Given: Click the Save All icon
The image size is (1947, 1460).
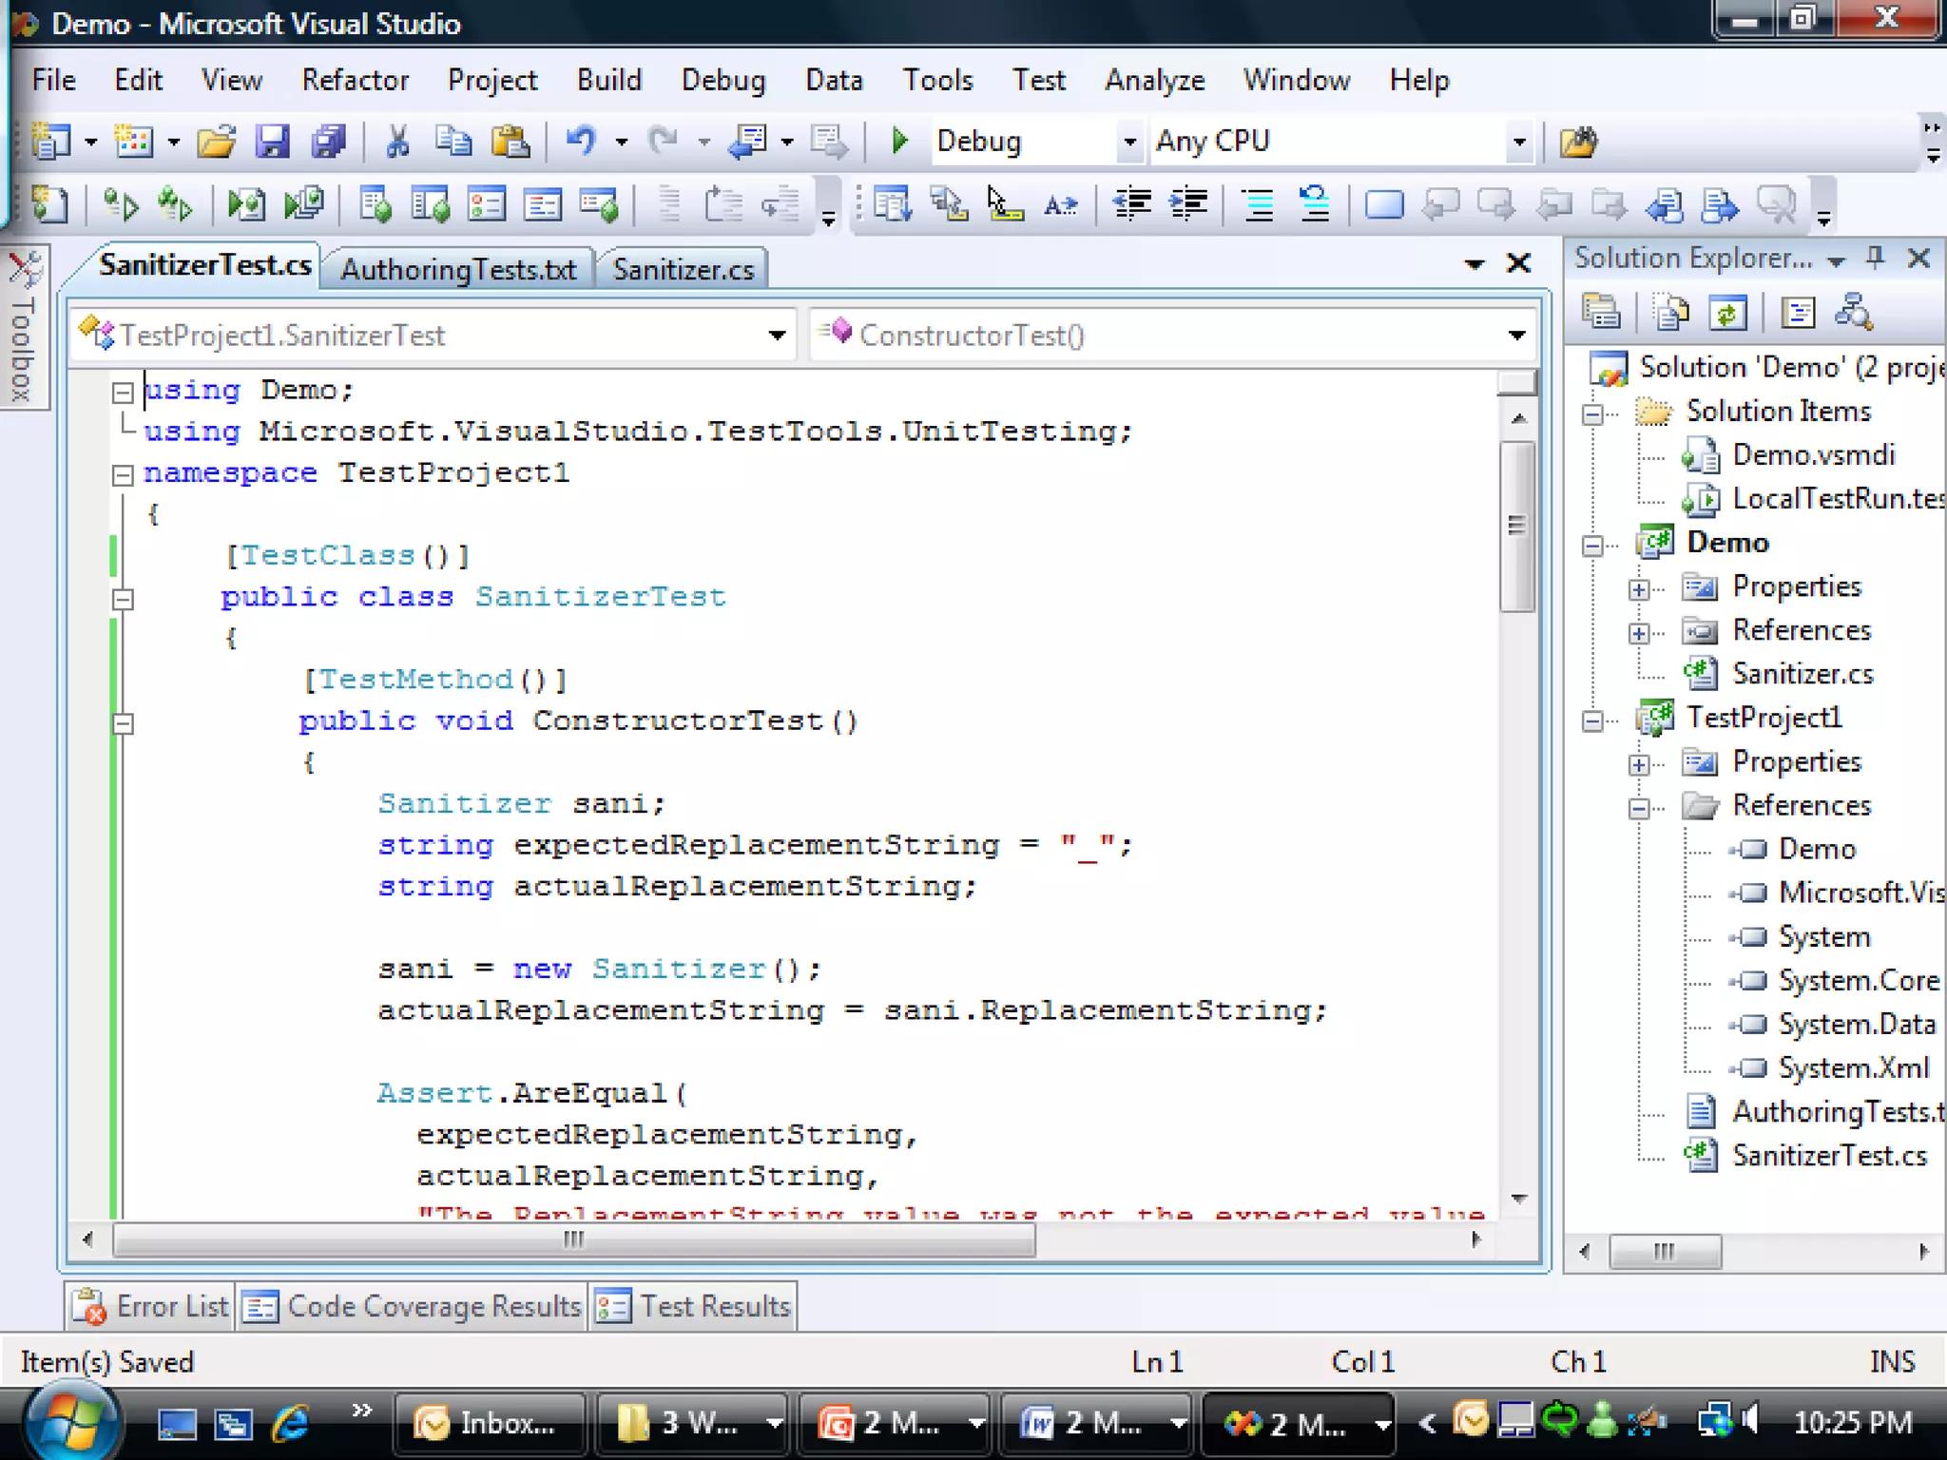Looking at the screenshot, I should click(x=328, y=142).
